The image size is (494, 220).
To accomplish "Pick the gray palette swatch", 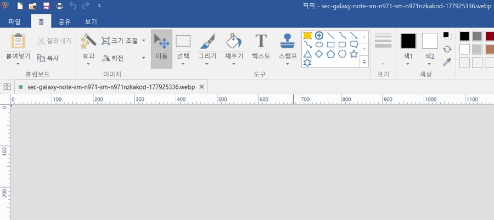I will pos(477,36).
